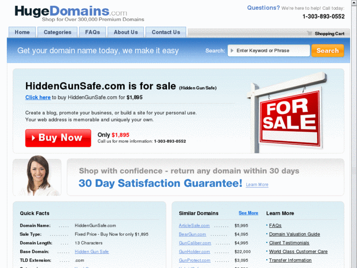Switch to the FAQs tab
The height and width of the screenshot is (268, 357).
[x=92, y=32]
